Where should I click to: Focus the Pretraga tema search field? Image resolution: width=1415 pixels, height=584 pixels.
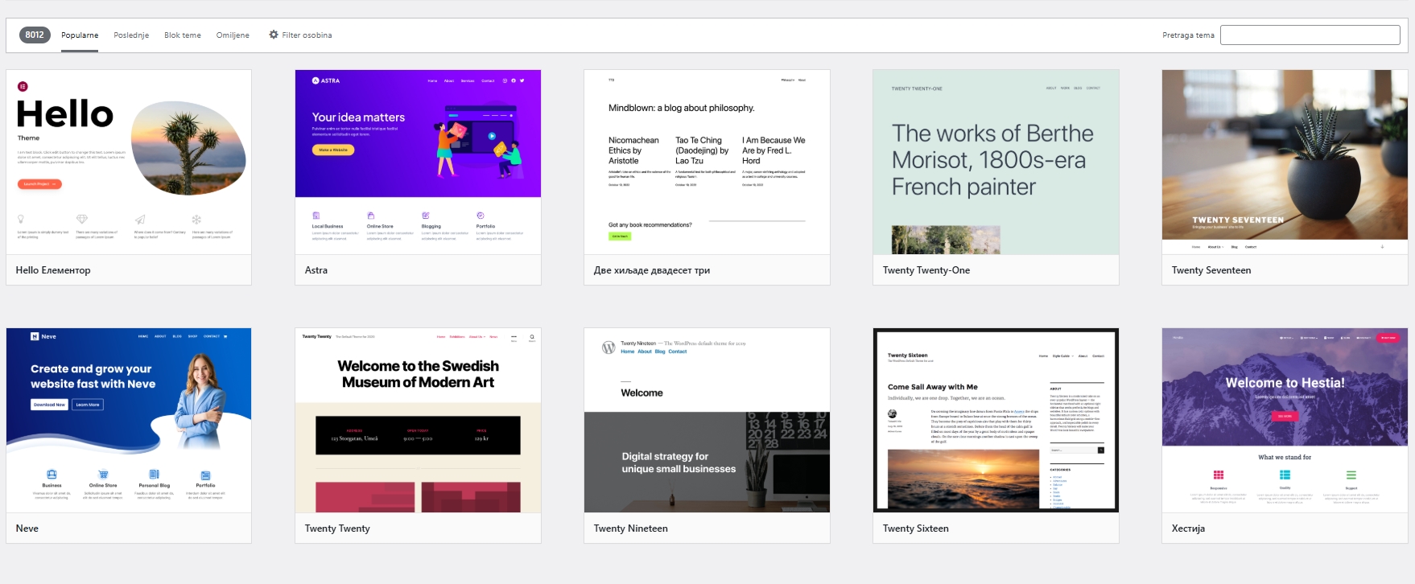tap(1310, 35)
